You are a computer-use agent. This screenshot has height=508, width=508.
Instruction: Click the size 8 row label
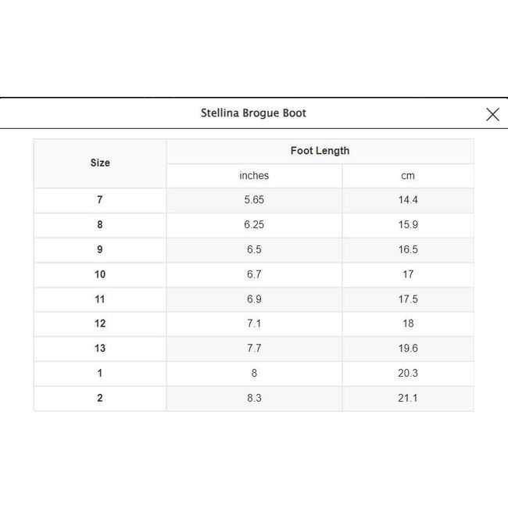(x=100, y=225)
